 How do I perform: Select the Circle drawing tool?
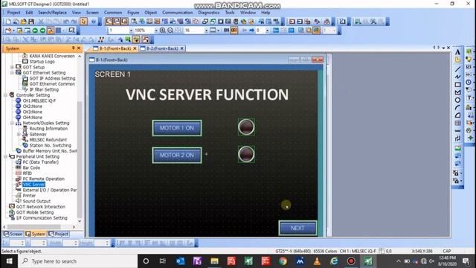click(458, 100)
